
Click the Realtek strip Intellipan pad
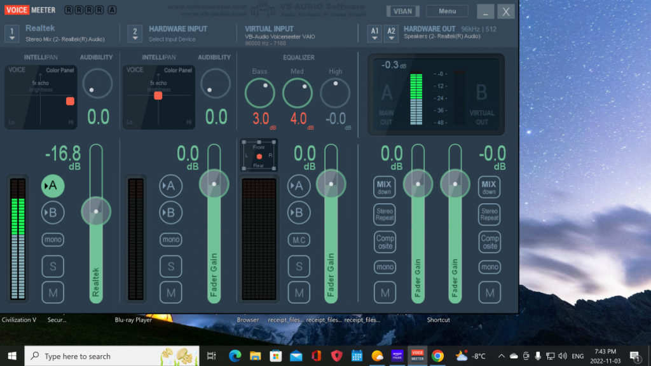coord(41,97)
